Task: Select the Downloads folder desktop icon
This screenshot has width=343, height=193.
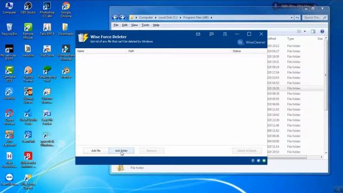Action: point(66,29)
